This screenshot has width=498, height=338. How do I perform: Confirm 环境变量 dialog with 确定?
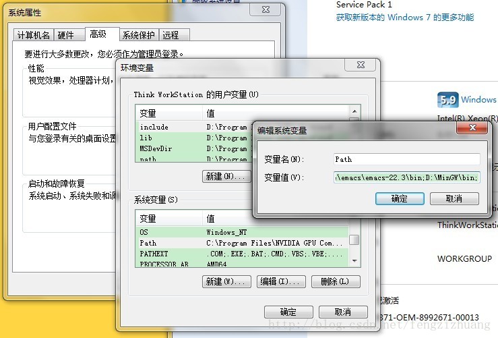(x=288, y=312)
